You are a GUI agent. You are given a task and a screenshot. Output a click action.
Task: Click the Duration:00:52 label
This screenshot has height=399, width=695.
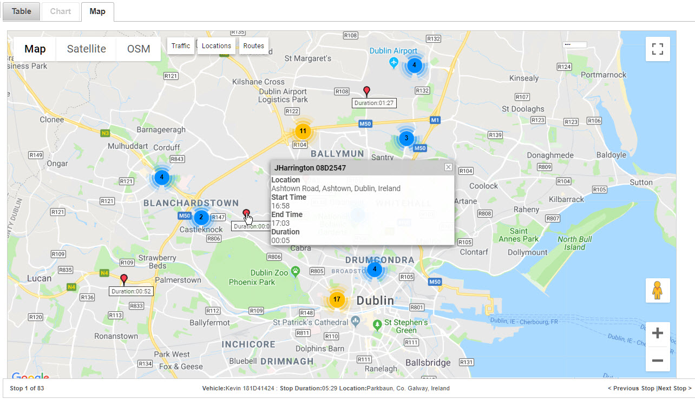click(132, 291)
